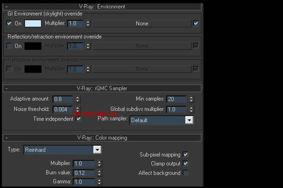Click Reflection/refraction Multiplier value field
This screenshot has height=188, width=283.
76,46
